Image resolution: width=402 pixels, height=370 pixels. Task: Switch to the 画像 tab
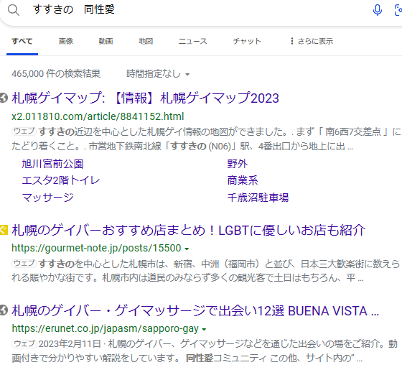(66, 41)
